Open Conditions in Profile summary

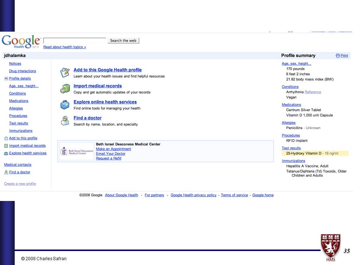point(290,87)
